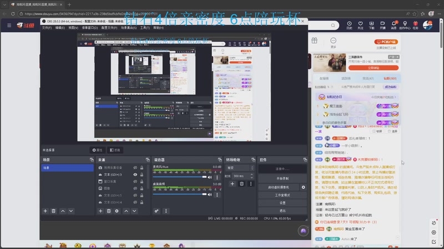The image size is (444, 249).
Task: Open the OBS 工具(T) menu
Action: pyautogui.click(x=145, y=28)
